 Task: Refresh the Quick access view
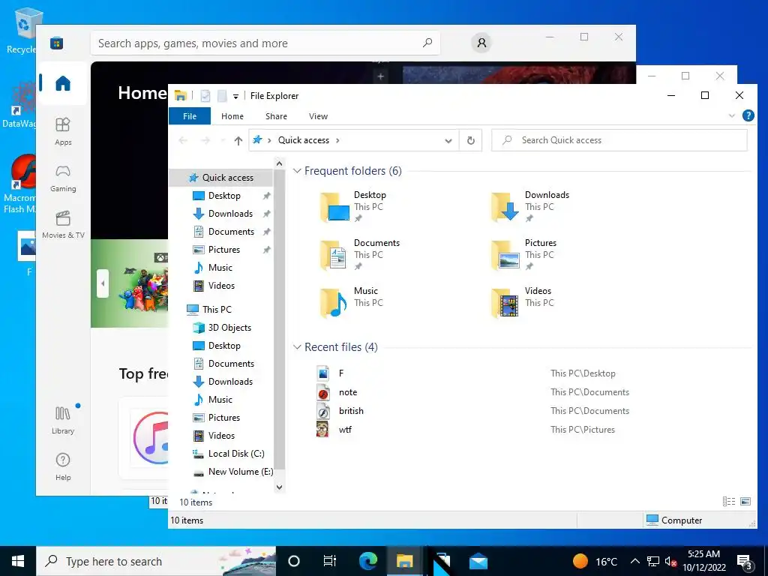pos(471,140)
